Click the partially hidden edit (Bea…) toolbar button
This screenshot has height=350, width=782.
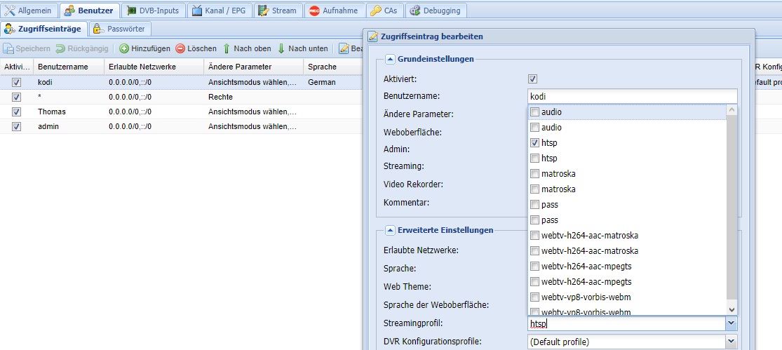pos(350,48)
